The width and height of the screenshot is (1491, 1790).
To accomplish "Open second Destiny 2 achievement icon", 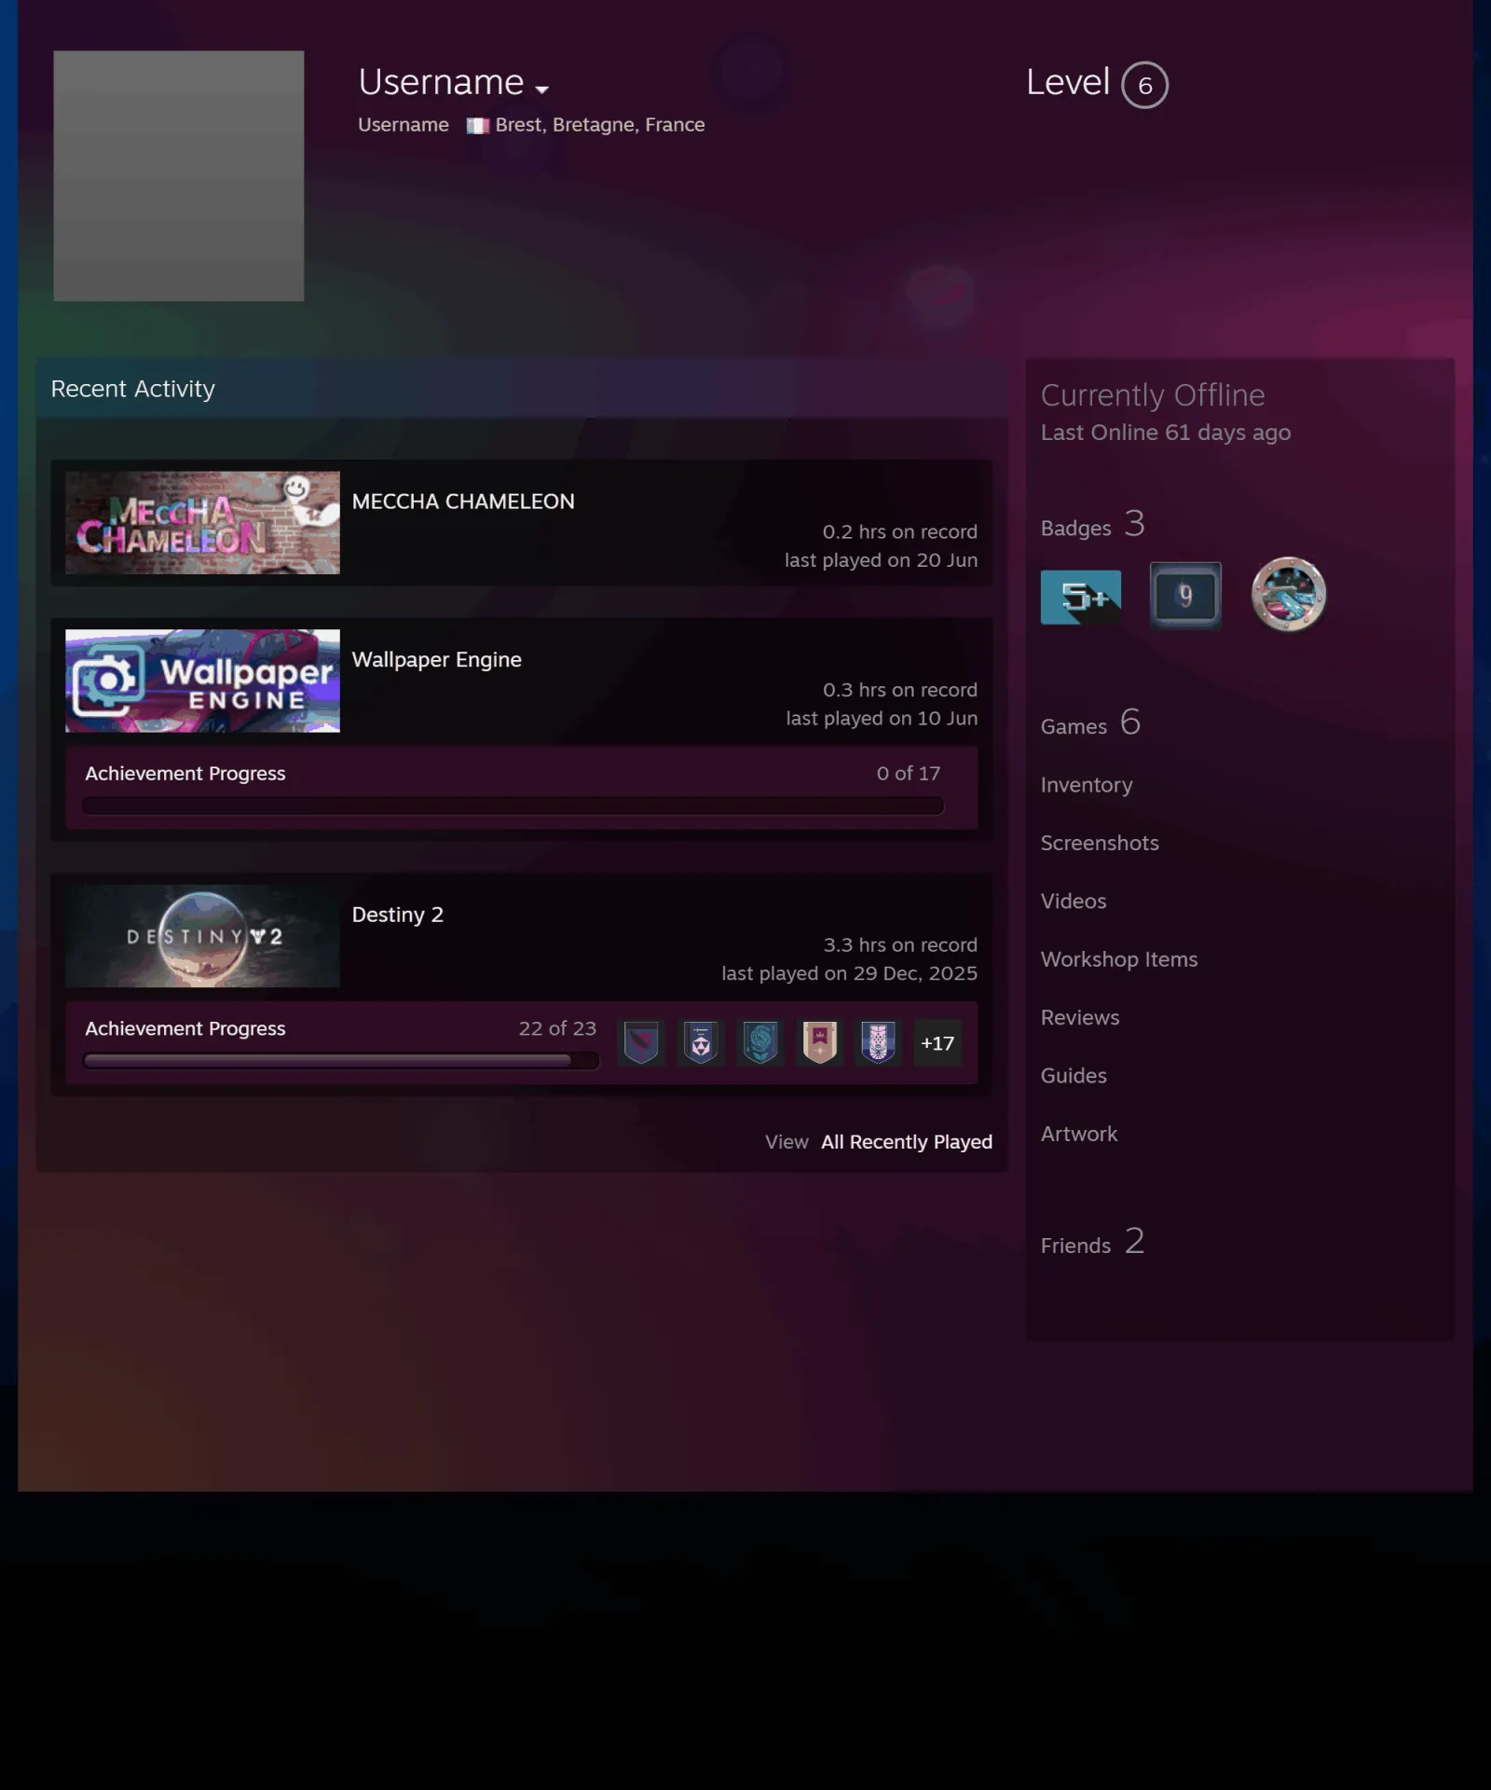I will coord(701,1043).
